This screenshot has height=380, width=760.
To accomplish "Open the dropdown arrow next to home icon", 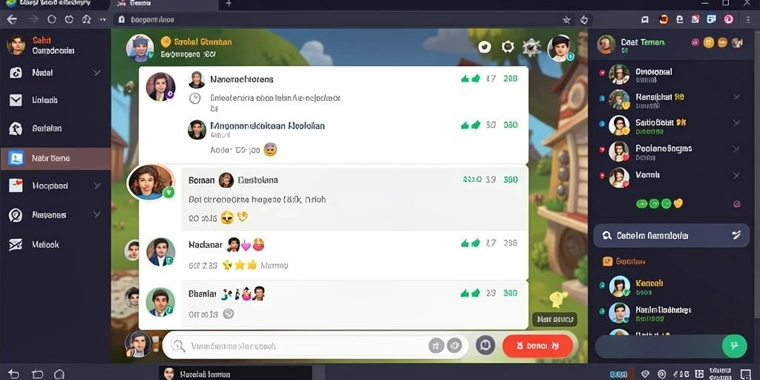I will (x=102, y=20).
